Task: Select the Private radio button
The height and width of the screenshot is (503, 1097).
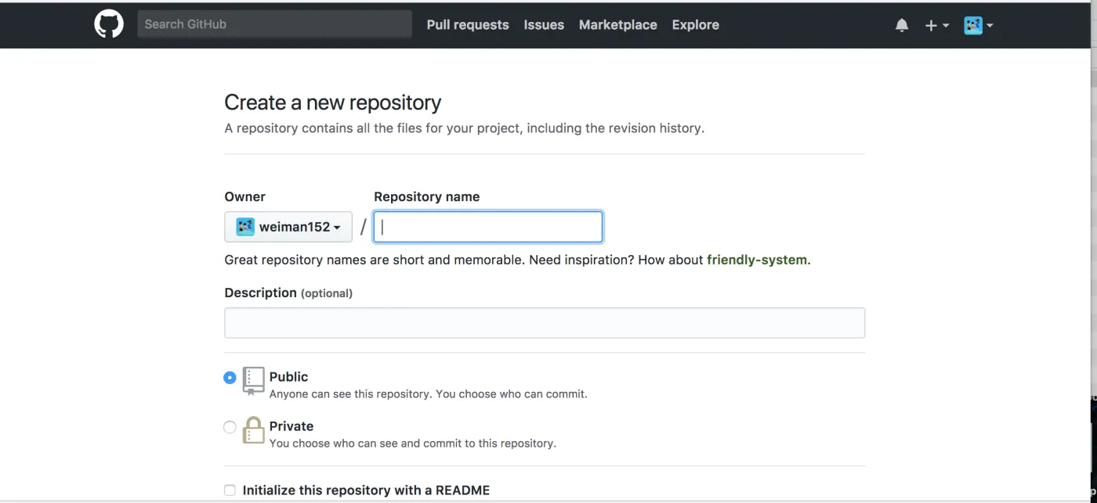Action: point(230,427)
